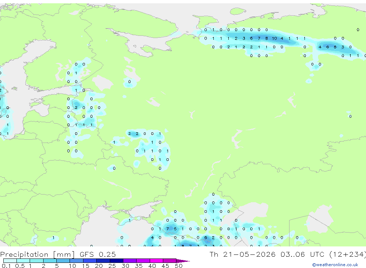Viewport: 366px width, 268px height.
Task: Click the purple swatch between 30 and 35
Action: tap(130, 261)
